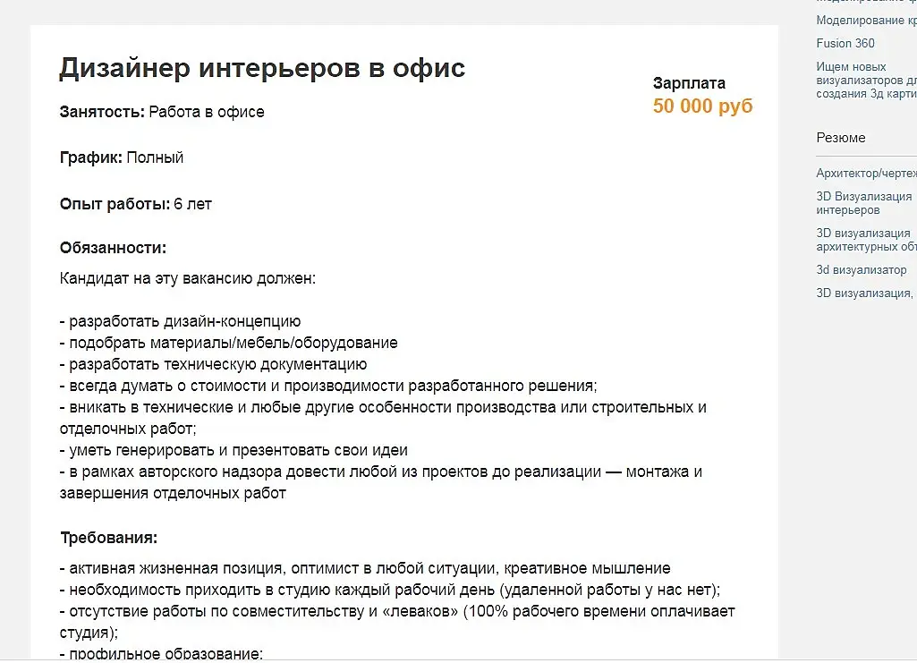Click the 'Опыт работы: 6 лет' line

(136, 204)
